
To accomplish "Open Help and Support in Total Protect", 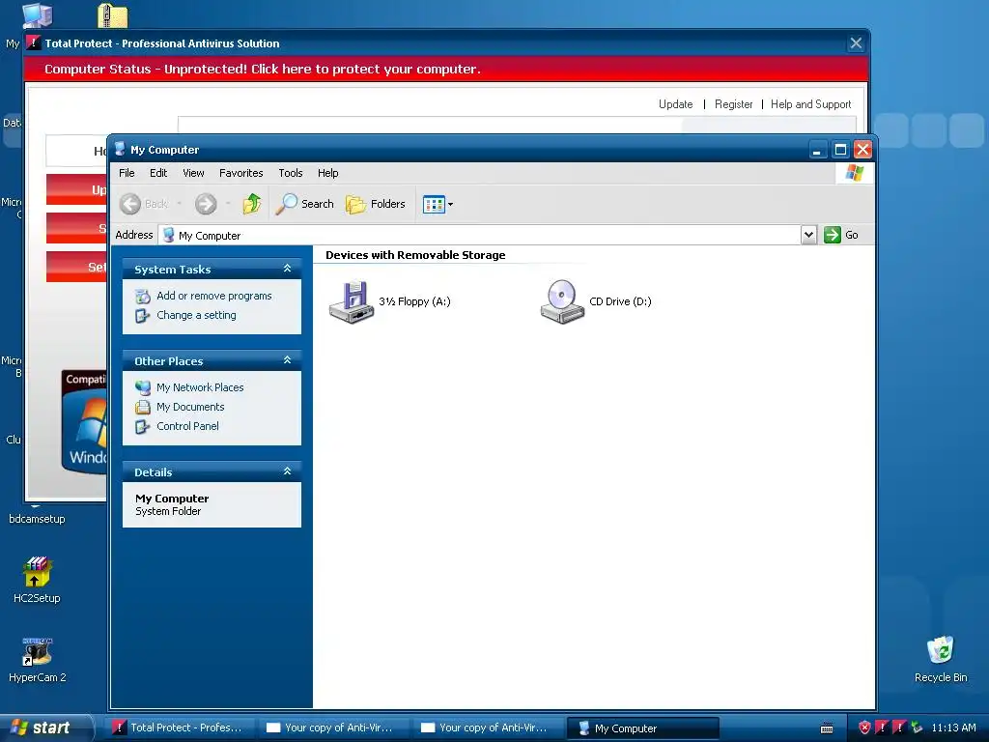I will coord(810,104).
